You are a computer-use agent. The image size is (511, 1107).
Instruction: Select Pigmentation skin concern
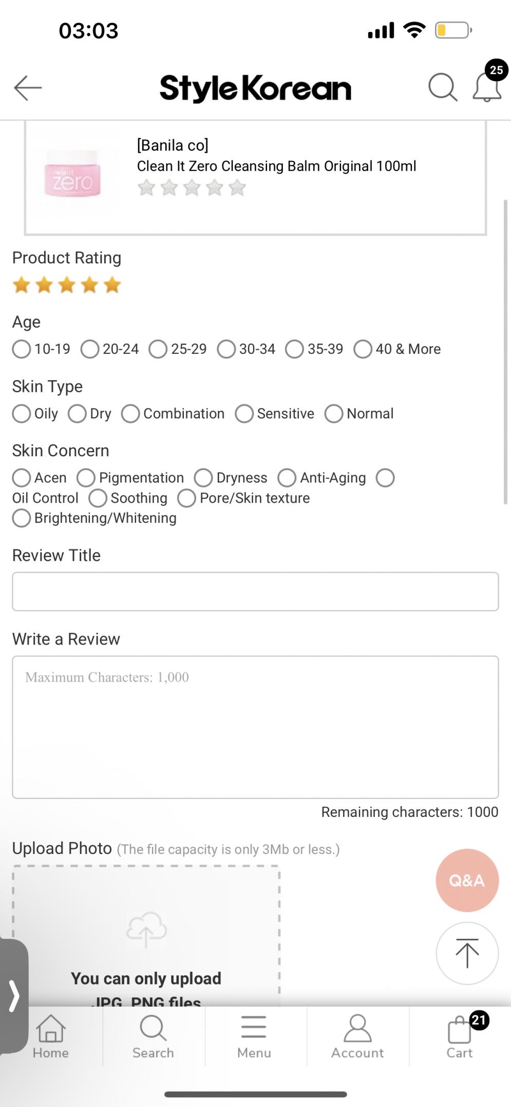[130, 478]
